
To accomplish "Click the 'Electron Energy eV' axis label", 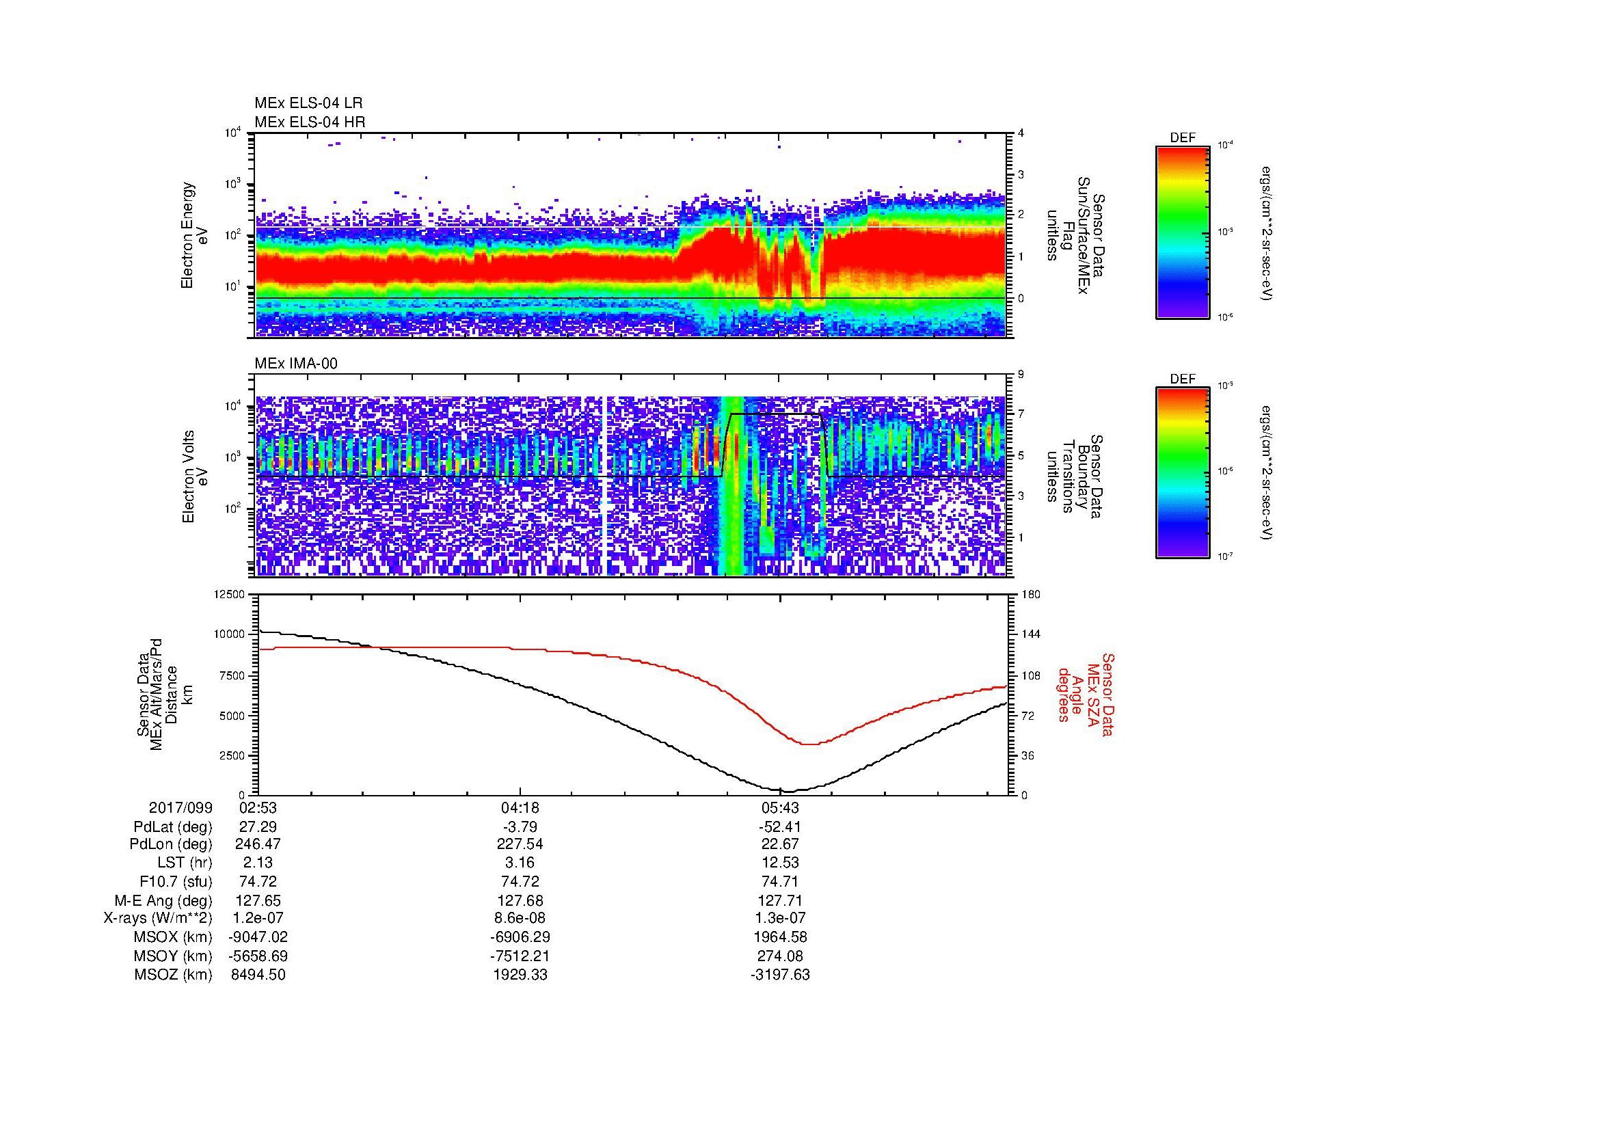I will click(x=194, y=235).
